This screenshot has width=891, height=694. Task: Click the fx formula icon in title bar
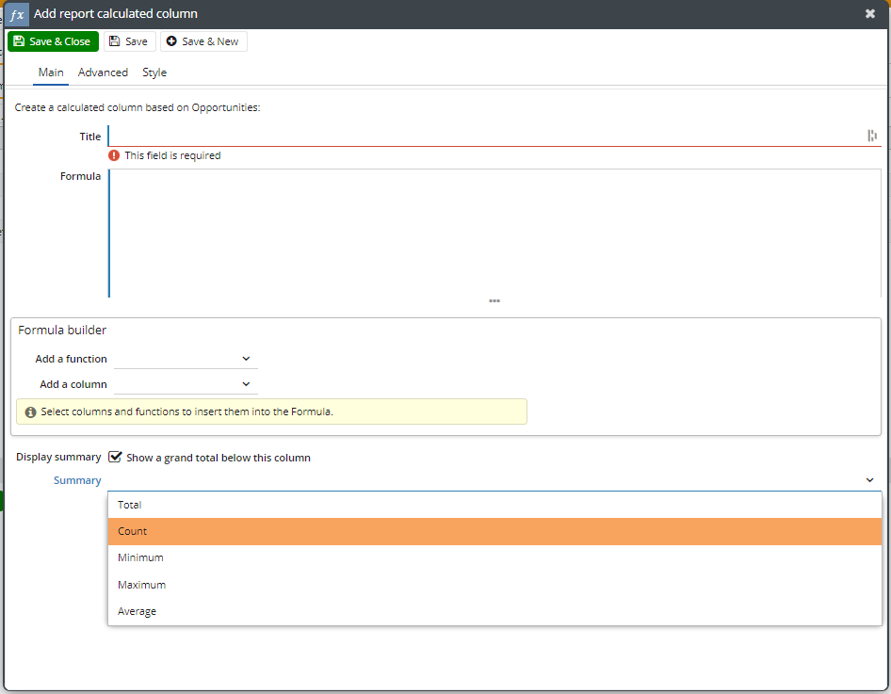[17, 14]
